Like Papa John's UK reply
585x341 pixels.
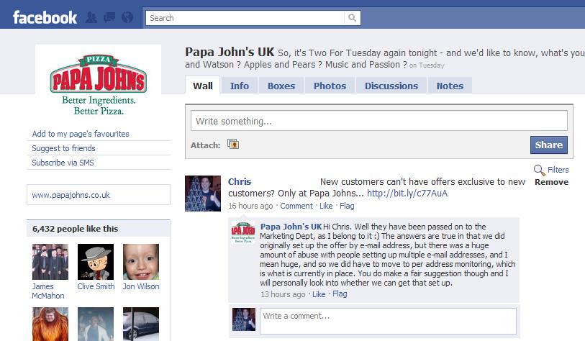(x=319, y=294)
